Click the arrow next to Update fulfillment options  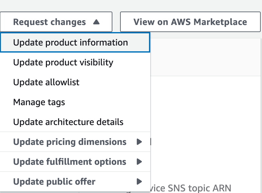click(139, 162)
